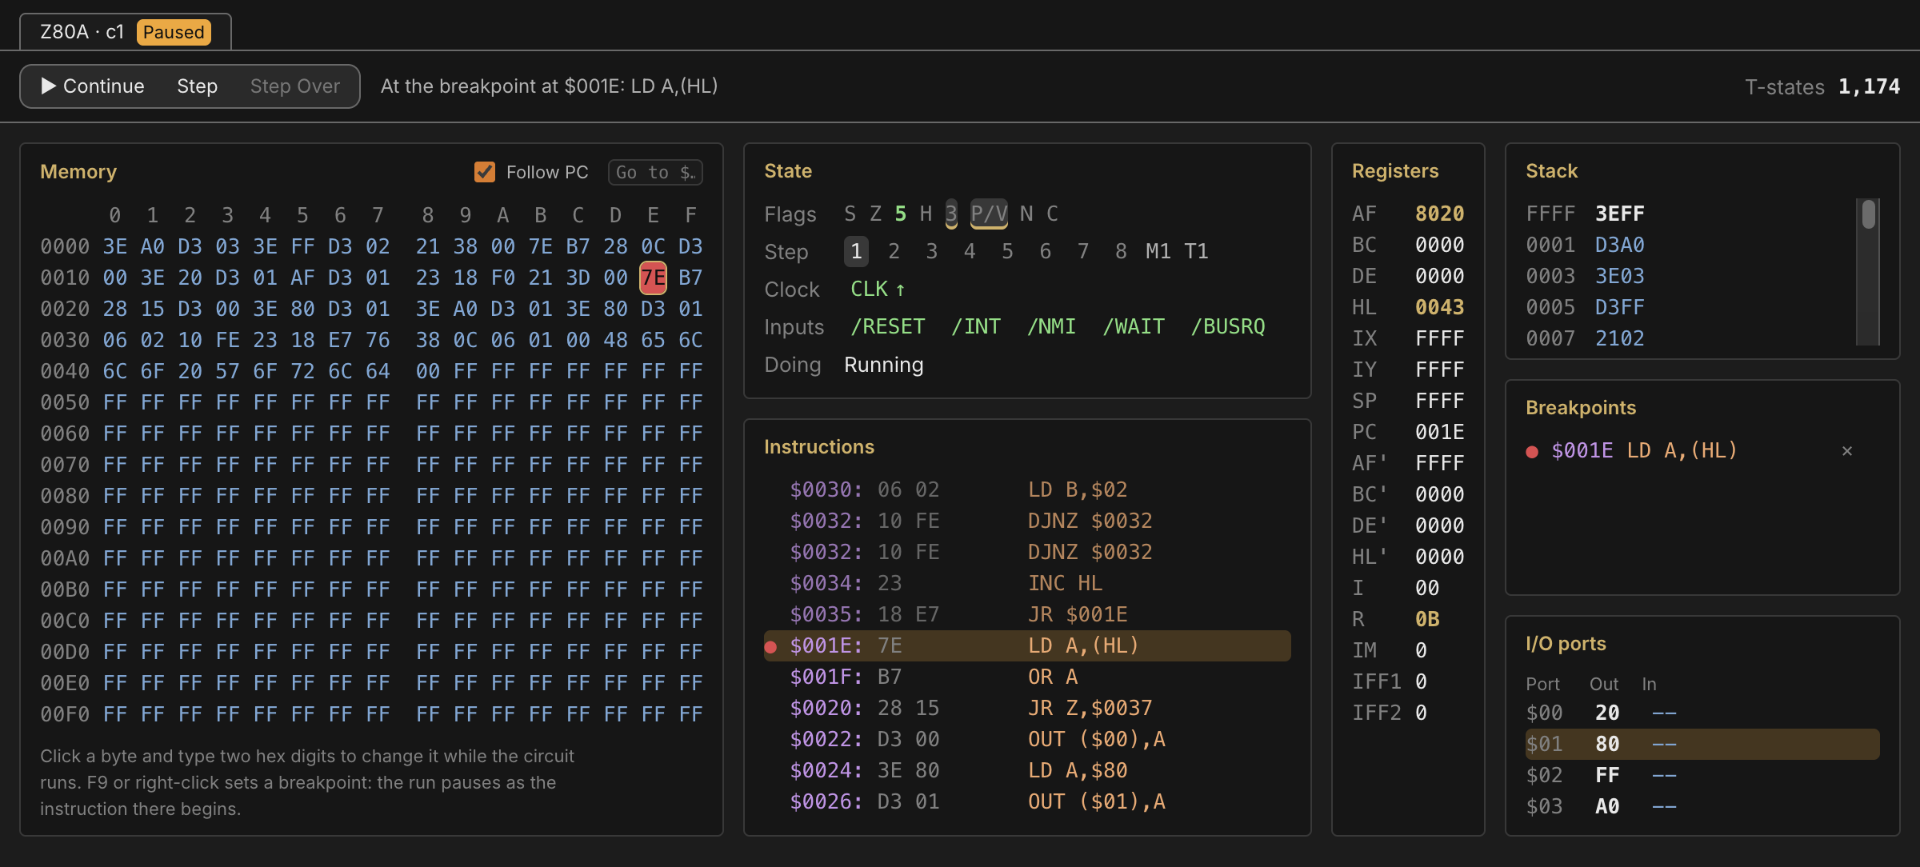Click the flag labeled 5
The width and height of the screenshot is (1920, 867).
(x=901, y=214)
